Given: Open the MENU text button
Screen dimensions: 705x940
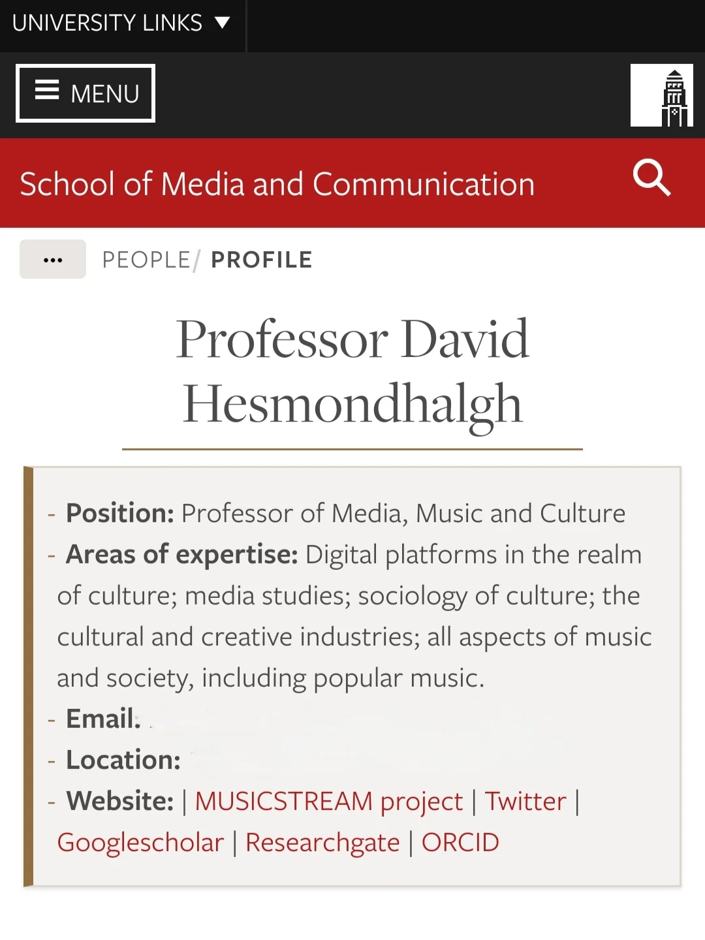Looking at the screenshot, I should [104, 94].
